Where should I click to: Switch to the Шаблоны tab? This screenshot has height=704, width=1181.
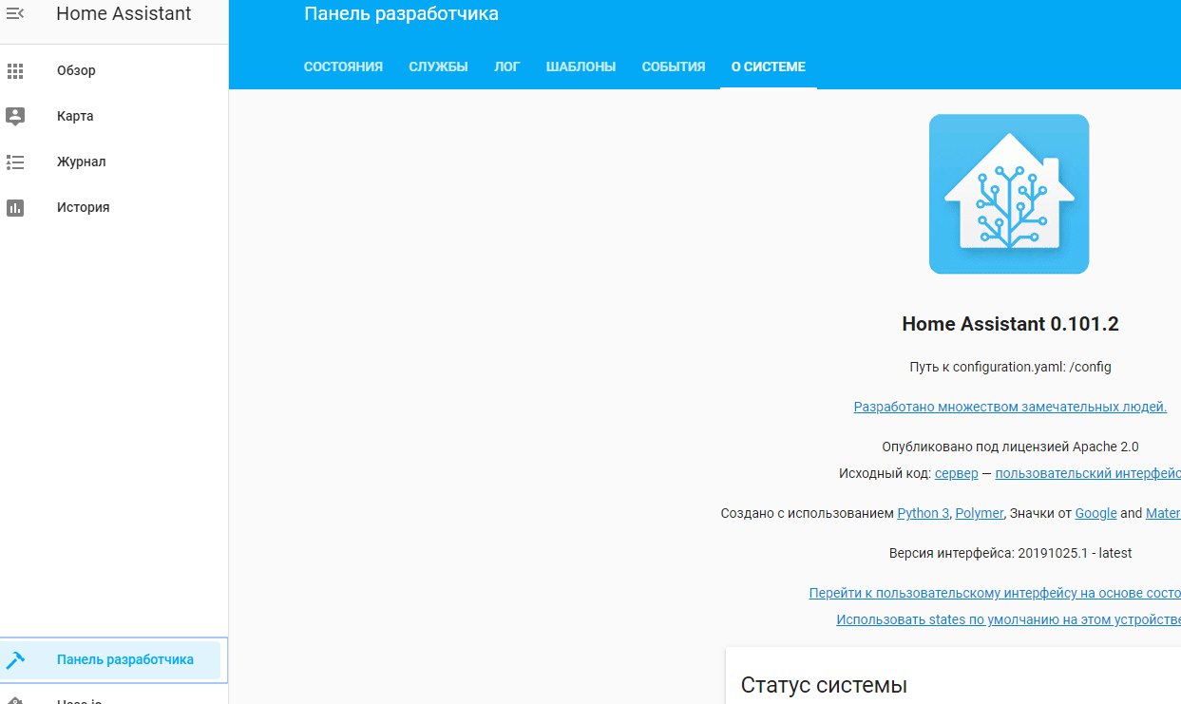[x=581, y=67]
